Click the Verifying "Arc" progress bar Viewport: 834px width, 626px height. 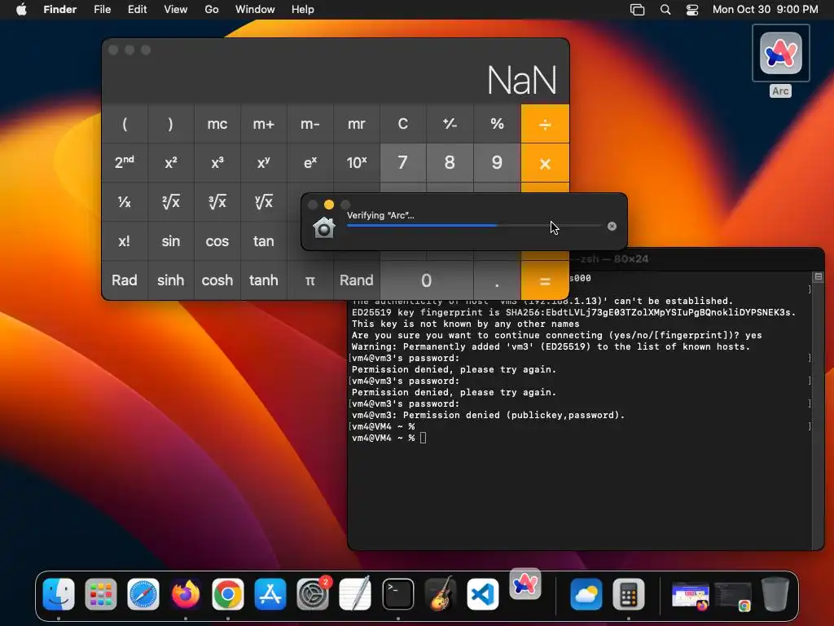pyautogui.click(x=474, y=226)
